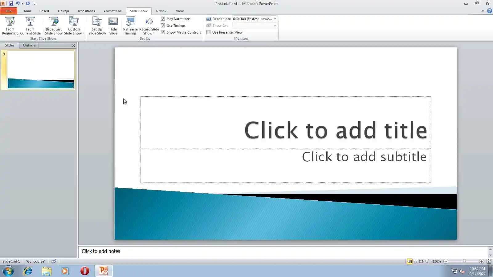
Task: Toggle Play Narrations checkbox
Action: (163, 19)
